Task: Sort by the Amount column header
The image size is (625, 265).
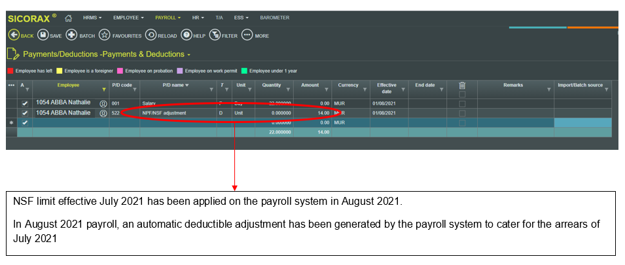Action: [x=310, y=85]
